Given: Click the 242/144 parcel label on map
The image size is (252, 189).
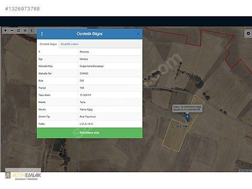Looking at the screenshot, I should pyautogui.click(x=182, y=127).
